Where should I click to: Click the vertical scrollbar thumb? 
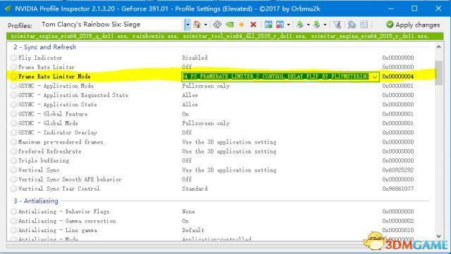point(438,72)
